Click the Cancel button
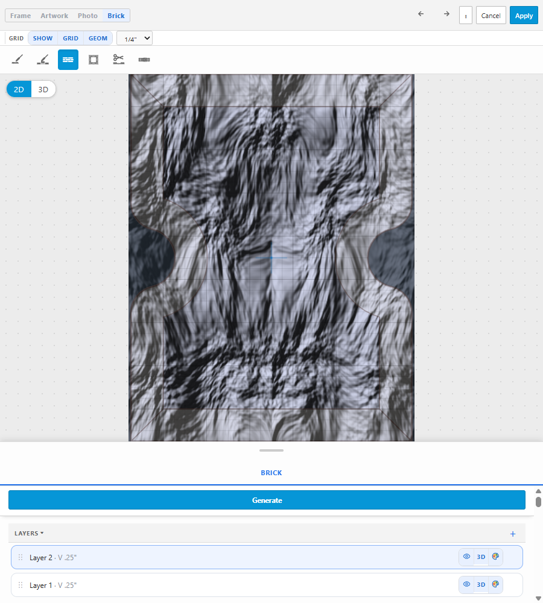Screen dimensions: 543x603 [491, 16]
